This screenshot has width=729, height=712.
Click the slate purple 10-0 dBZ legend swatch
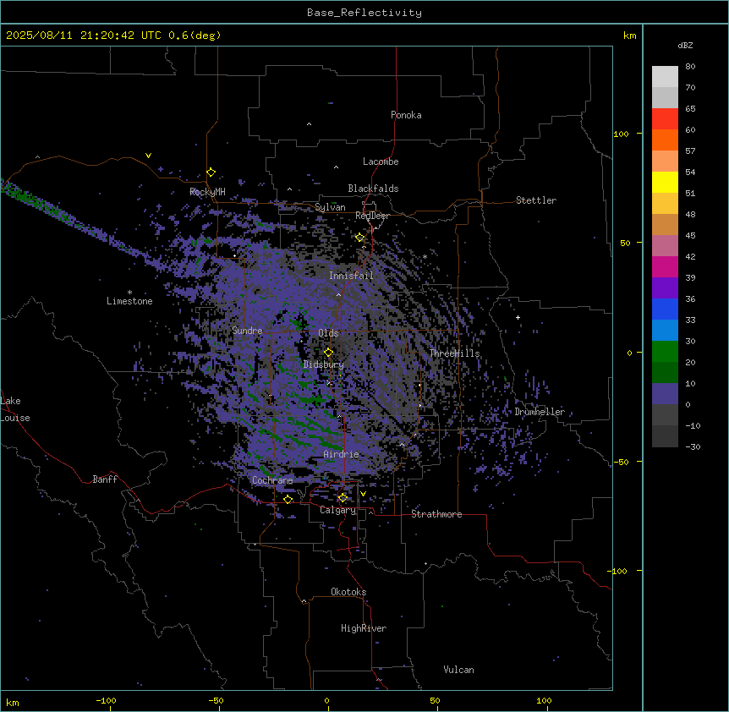coord(665,394)
